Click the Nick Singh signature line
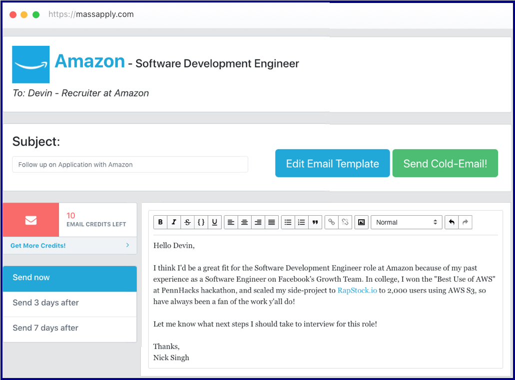This screenshot has width=515, height=380. tap(171, 358)
